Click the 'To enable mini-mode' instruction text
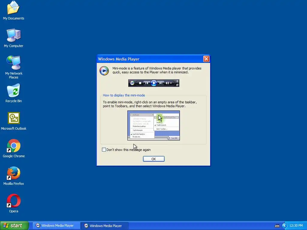The width and height of the screenshot is (307, 230). [x=150, y=104]
